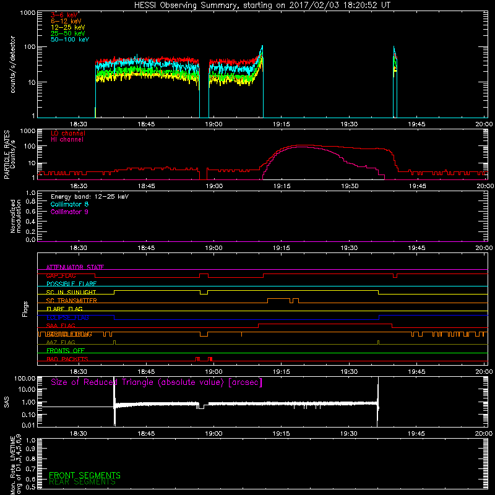The width and height of the screenshot is (495, 495).
Task: Click the SAS axis label
Action: [7, 402]
